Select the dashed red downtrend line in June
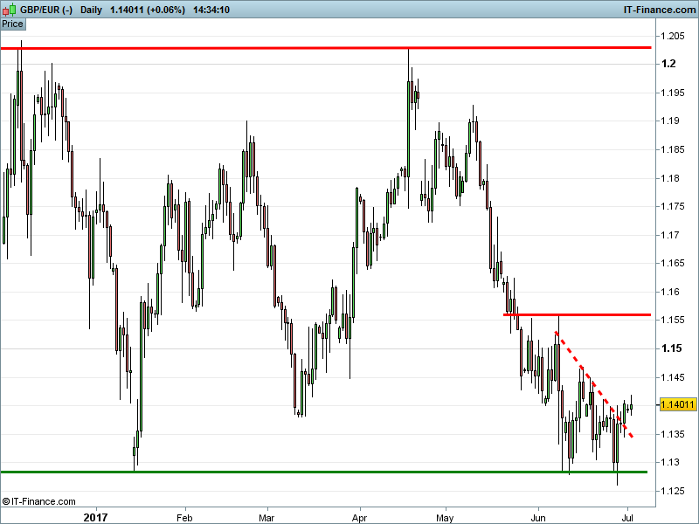Screen dimensions: 699x524 pyautogui.click(x=594, y=384)
